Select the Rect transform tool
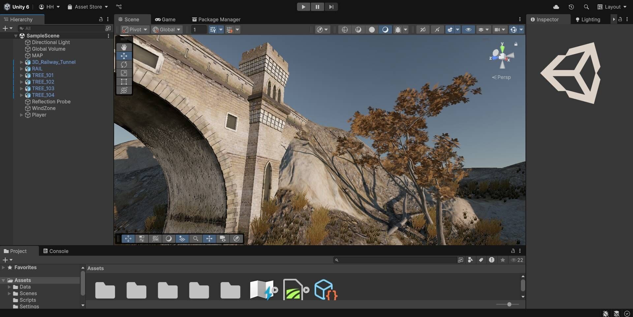 [124, 82]
